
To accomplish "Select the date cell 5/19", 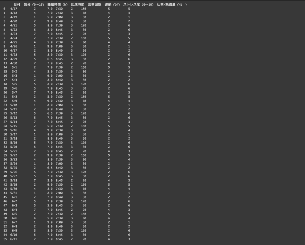I will [14, 143].
